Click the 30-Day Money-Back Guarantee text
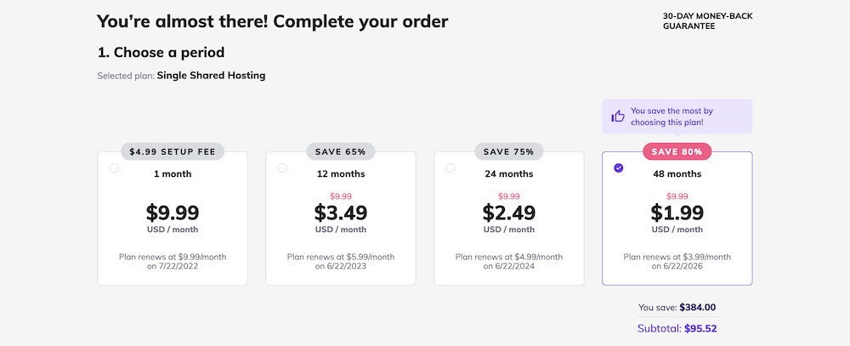 (707, 20)
